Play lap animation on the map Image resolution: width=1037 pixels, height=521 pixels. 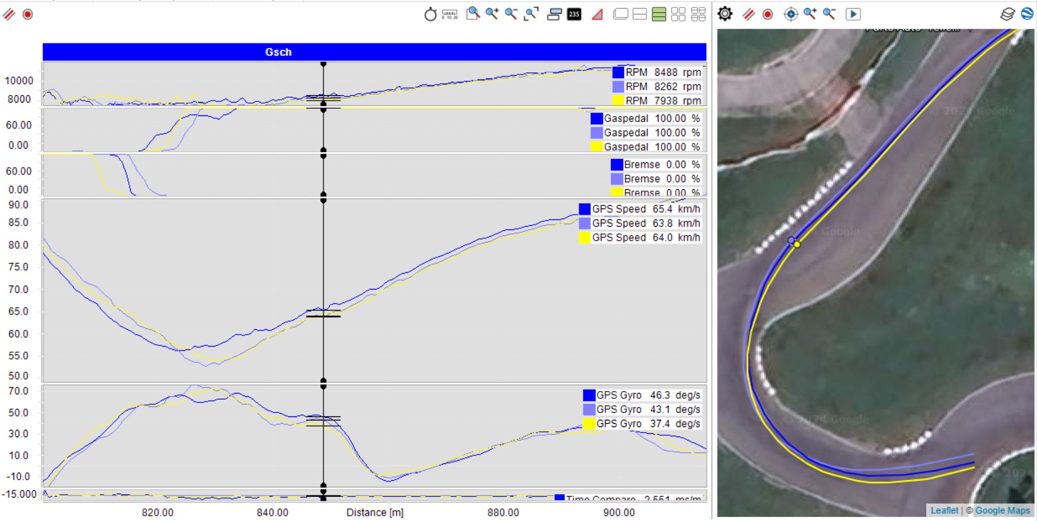(853, 14)
